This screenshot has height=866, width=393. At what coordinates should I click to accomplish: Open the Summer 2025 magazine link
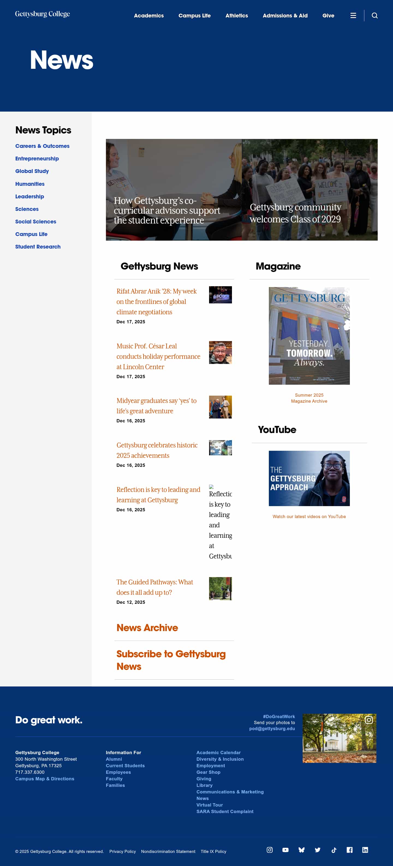point(309,395)
